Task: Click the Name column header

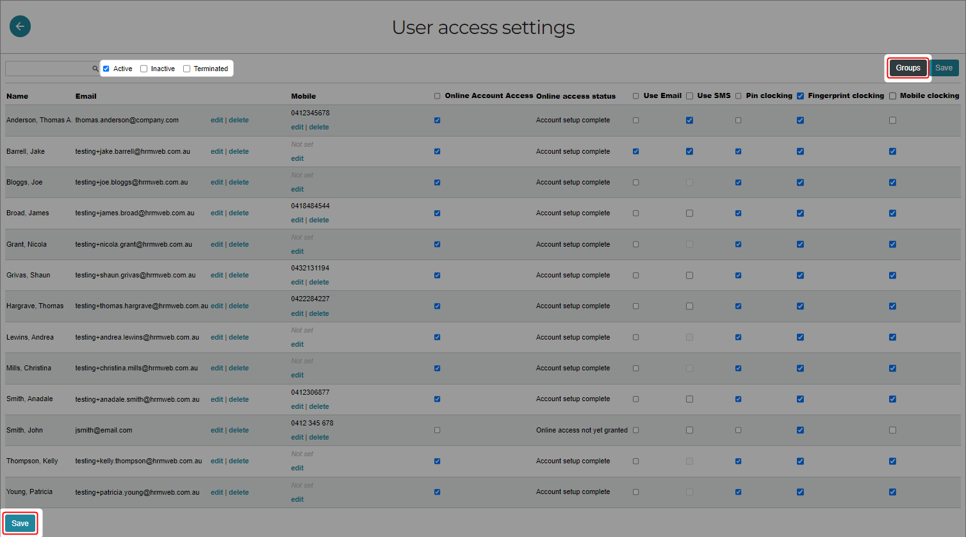Action: pyautogui.click(x=17, y=96)
